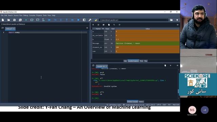This screenshot has height=122, width=217.
Task: Open Tools menu
Action: click(x=45, y=16)
